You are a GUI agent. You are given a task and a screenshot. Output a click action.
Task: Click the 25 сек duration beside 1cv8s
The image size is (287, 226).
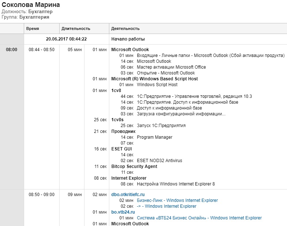pyautogui.click(x=100, y=120)
